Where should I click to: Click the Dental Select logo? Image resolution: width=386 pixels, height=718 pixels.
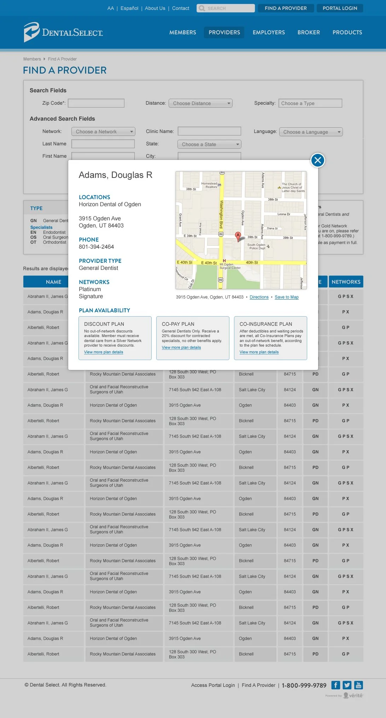pos(63,32)
